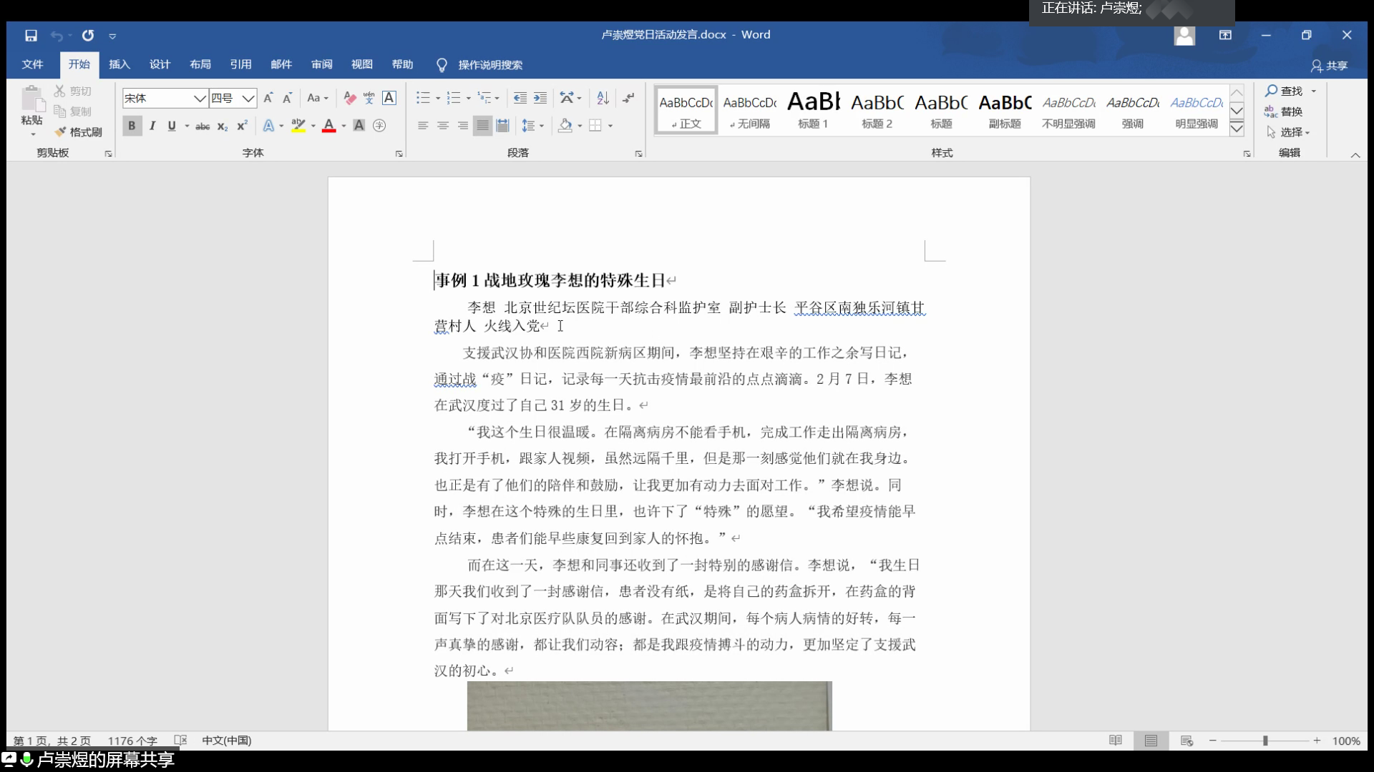Click the Sort icon in paragraph group

pyautogui.click(x=603, y=98)
